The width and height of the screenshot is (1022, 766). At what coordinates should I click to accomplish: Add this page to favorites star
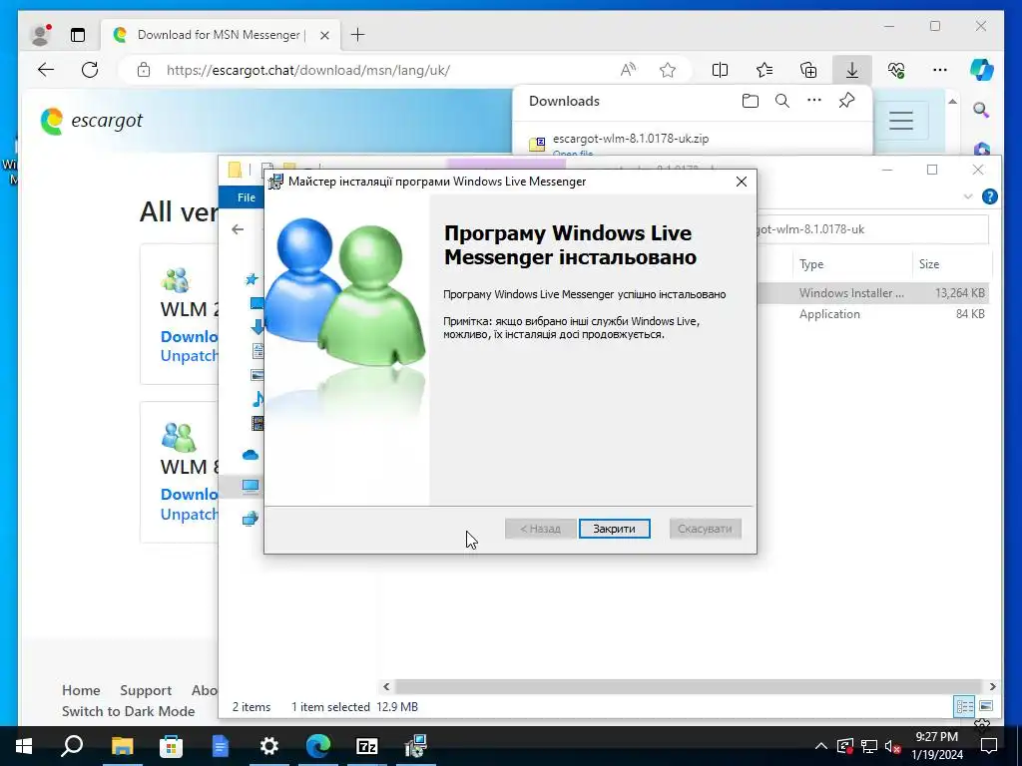(668, 70)
